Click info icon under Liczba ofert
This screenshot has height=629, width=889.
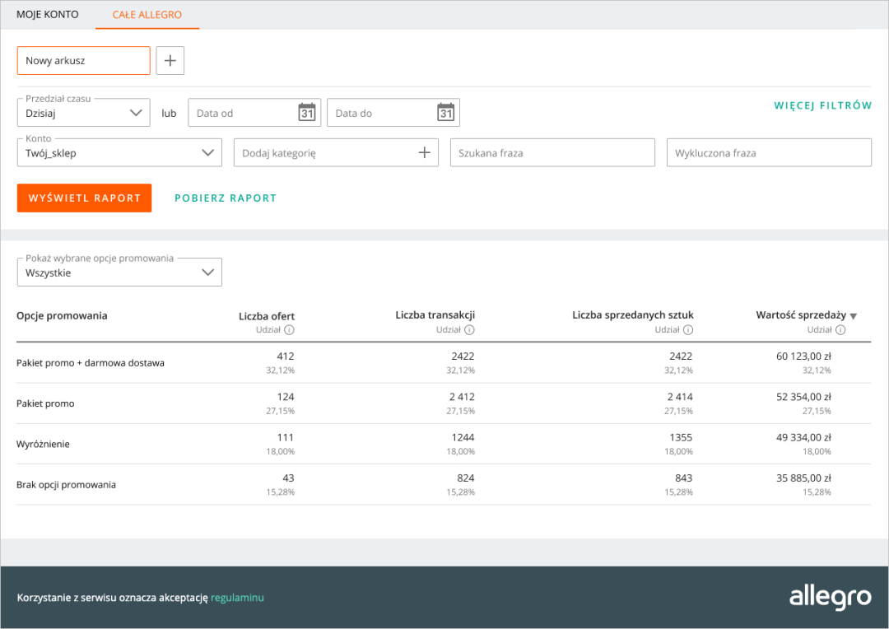click(289, 330)
